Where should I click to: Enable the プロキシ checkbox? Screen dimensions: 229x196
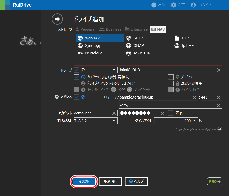171,77
